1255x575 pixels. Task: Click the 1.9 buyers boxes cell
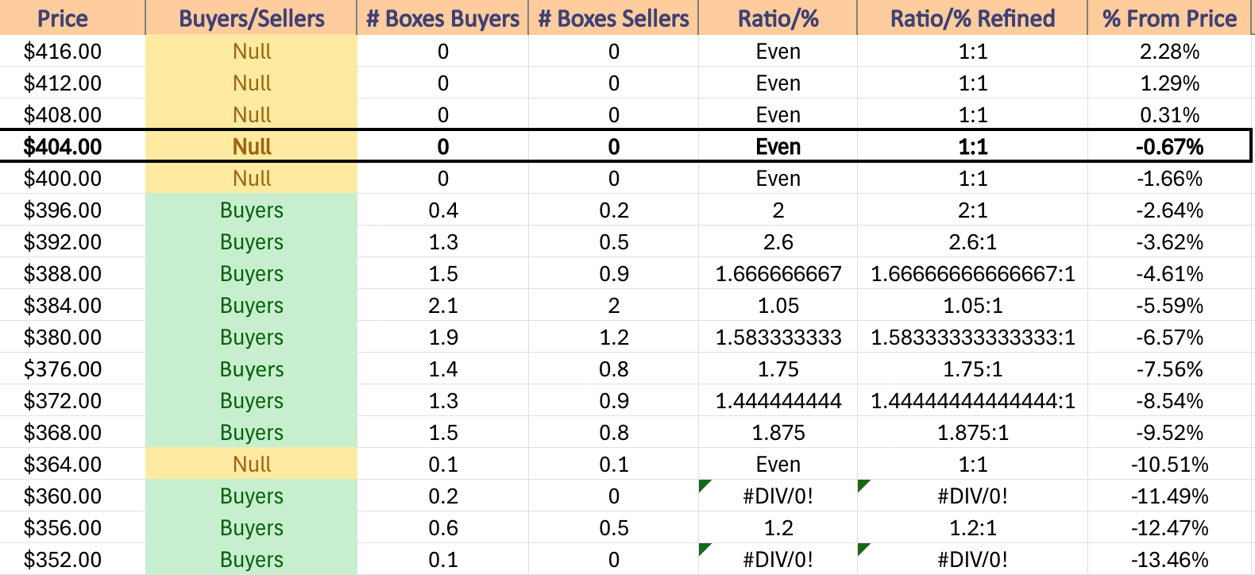click(442, 338)
